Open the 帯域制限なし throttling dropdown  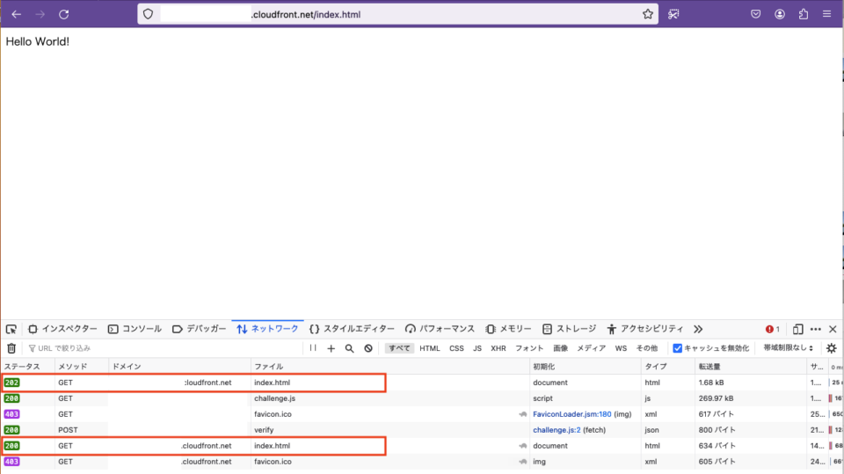click(x=789, y=348)
